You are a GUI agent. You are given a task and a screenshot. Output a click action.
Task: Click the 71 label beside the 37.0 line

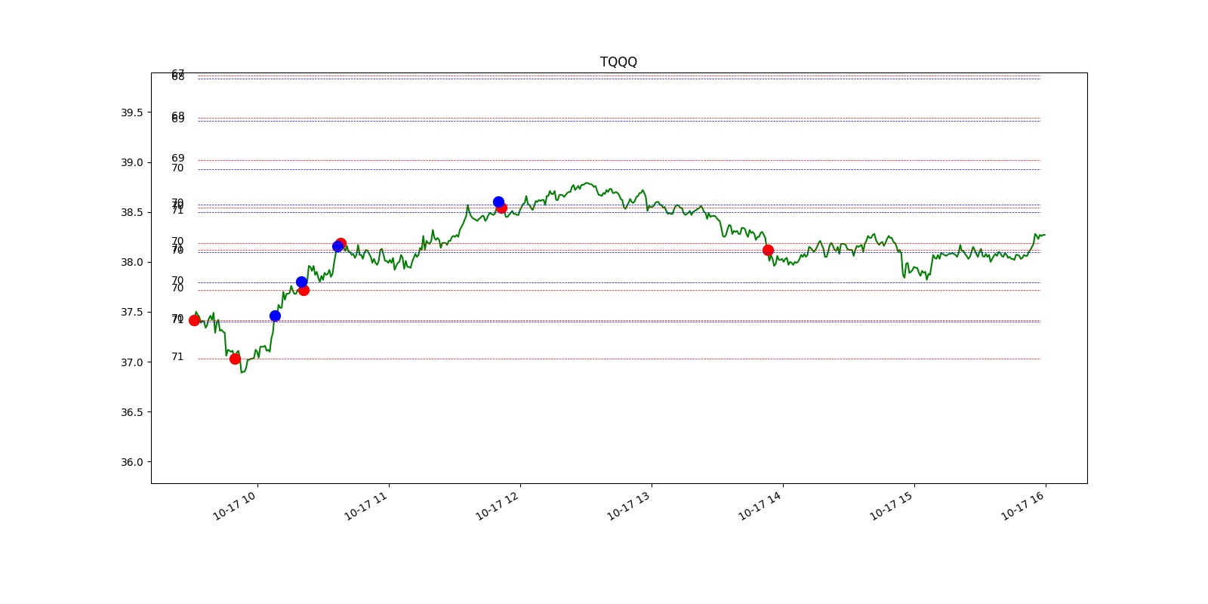coord(177,356)
